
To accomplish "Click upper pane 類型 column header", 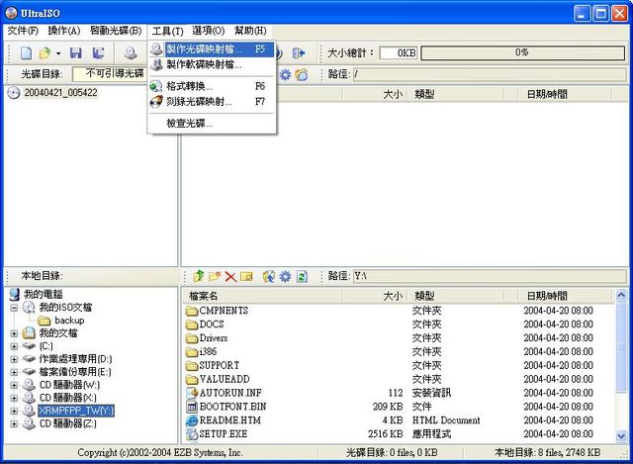I will point(456,95).
